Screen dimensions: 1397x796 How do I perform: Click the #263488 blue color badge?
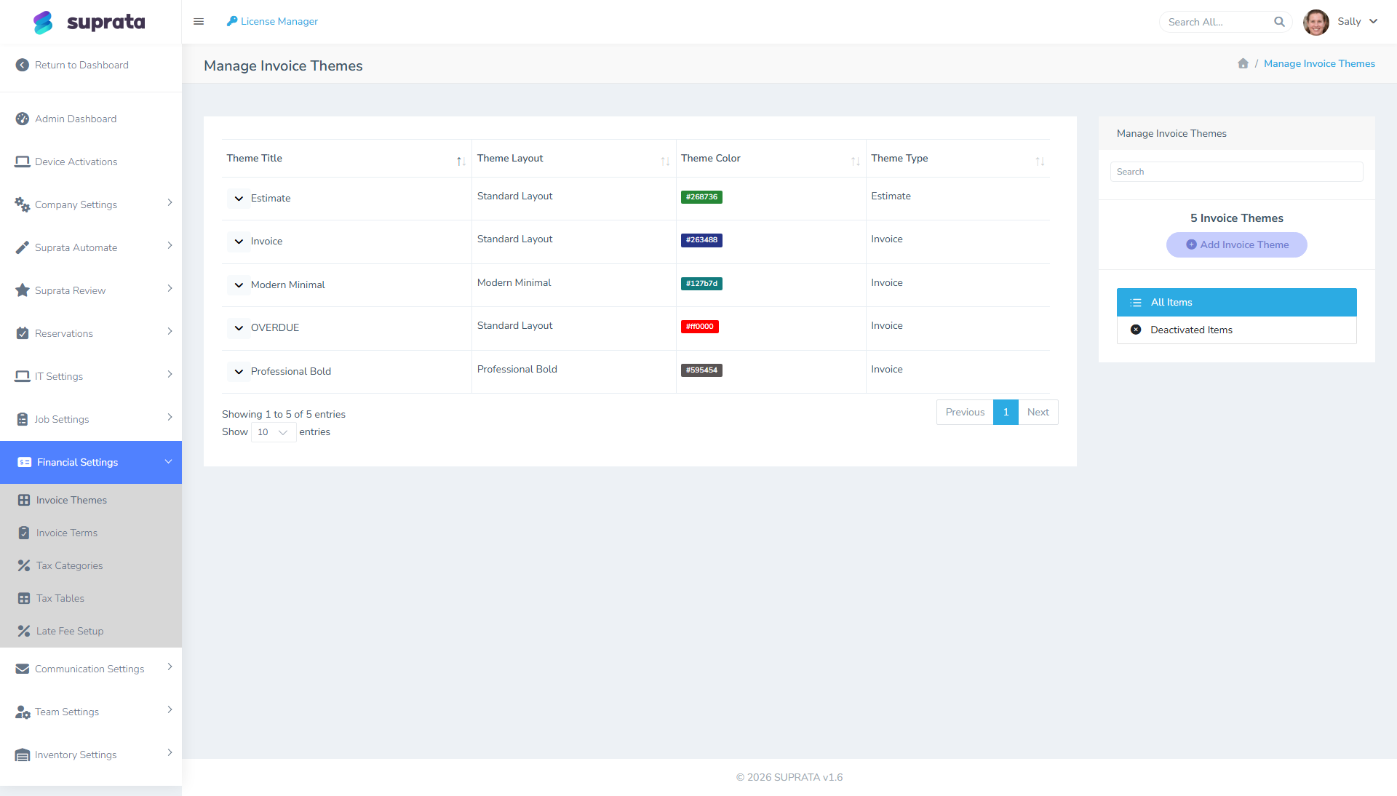[x=701, y=239]
